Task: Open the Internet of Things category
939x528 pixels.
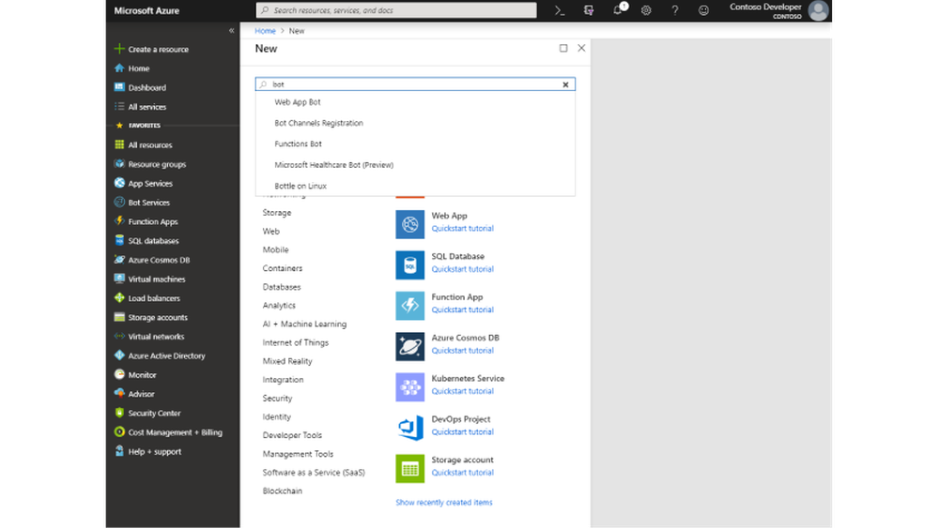Action: pyautogui.click(x=295, y=342)
